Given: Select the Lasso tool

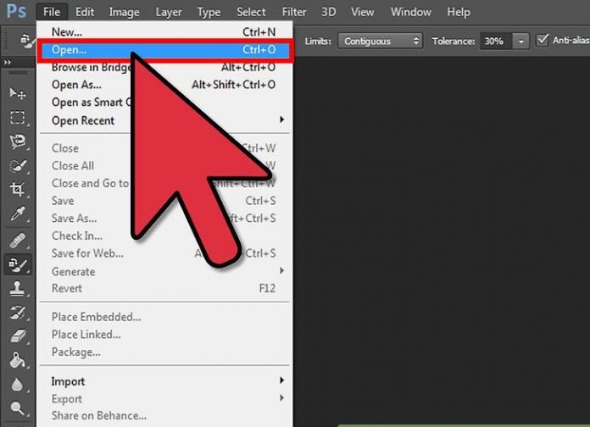Looking at the screenshot, I should 16,141.
